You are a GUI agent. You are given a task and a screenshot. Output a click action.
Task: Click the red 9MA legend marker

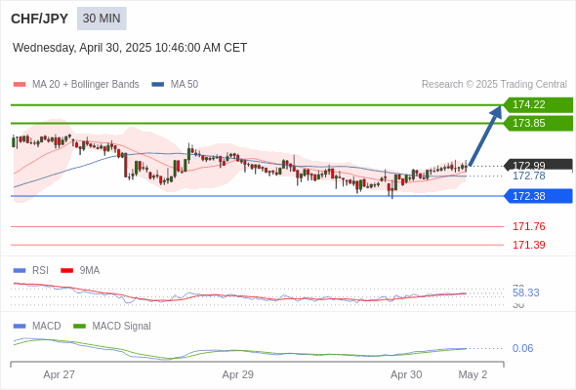tap(66, 271)
